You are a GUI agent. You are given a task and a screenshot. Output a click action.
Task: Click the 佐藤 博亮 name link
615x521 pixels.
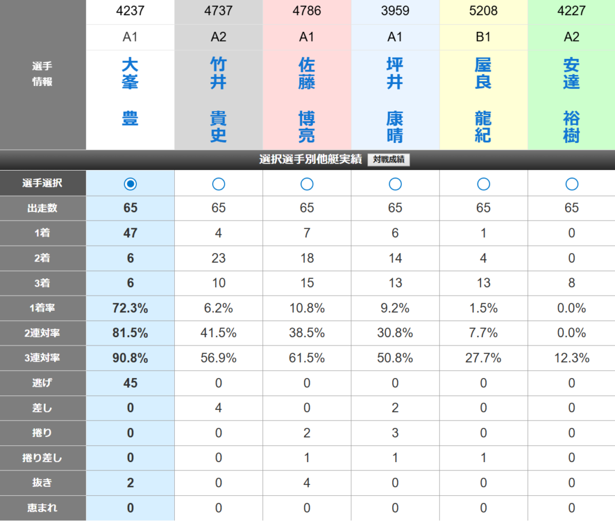[307, 99]
